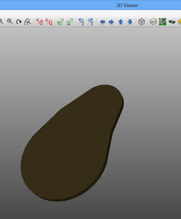Screen dimensions: 181x219
Task: Redraw the 3D view
Action: pyautogui.click(x=19, y=22)
